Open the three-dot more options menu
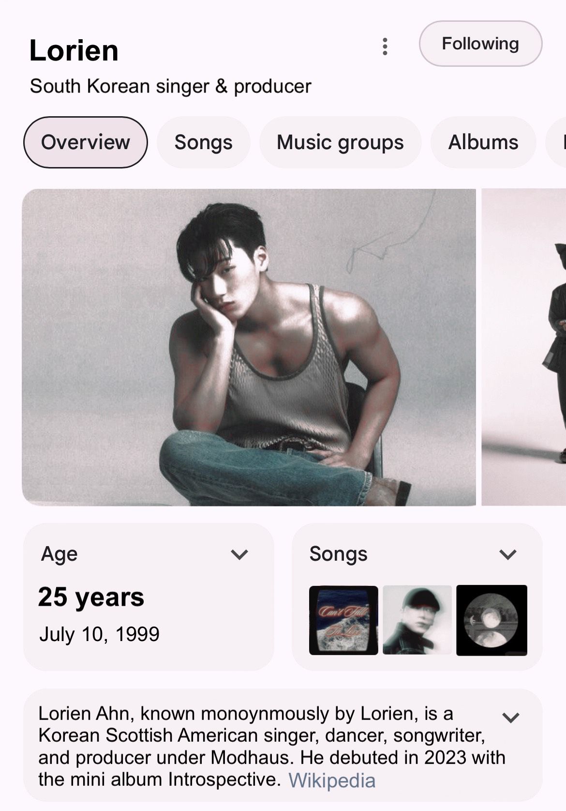The width and height of the screenshot is (566, 811). [385, 46]
